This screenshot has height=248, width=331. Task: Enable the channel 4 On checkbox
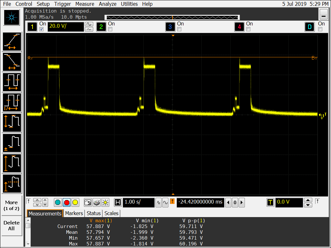[248, 29]
